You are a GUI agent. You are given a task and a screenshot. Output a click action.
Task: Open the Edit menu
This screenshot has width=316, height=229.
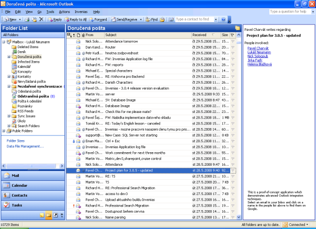tap(18, 12)
